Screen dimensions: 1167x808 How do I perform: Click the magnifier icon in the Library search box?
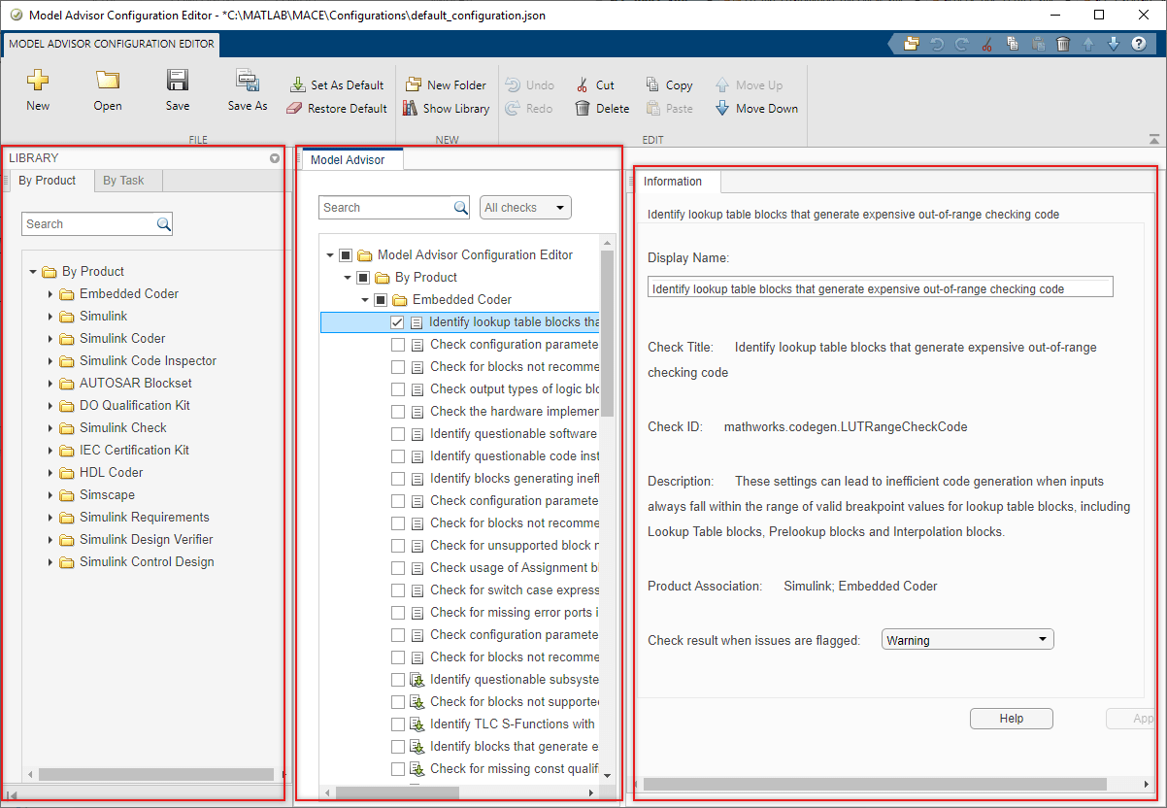click(x=164, y=224)
